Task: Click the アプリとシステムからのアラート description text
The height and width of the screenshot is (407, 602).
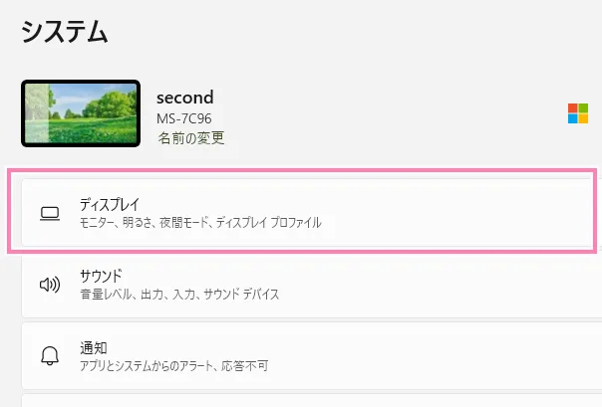Action: tap(172, 366)
